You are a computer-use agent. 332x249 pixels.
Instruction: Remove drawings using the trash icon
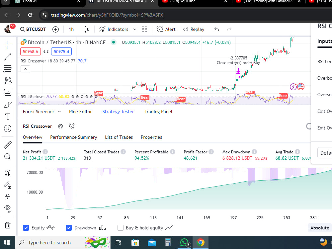8,225
